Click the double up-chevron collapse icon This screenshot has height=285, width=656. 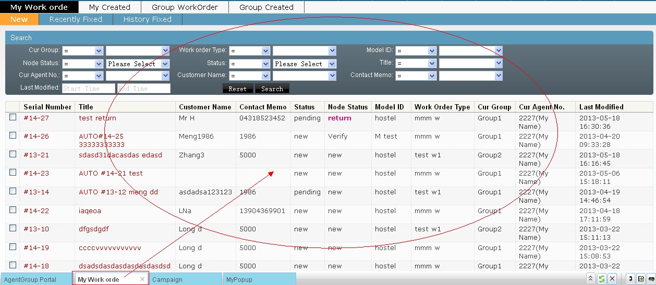pyautogui.click(x=591, y=279)
